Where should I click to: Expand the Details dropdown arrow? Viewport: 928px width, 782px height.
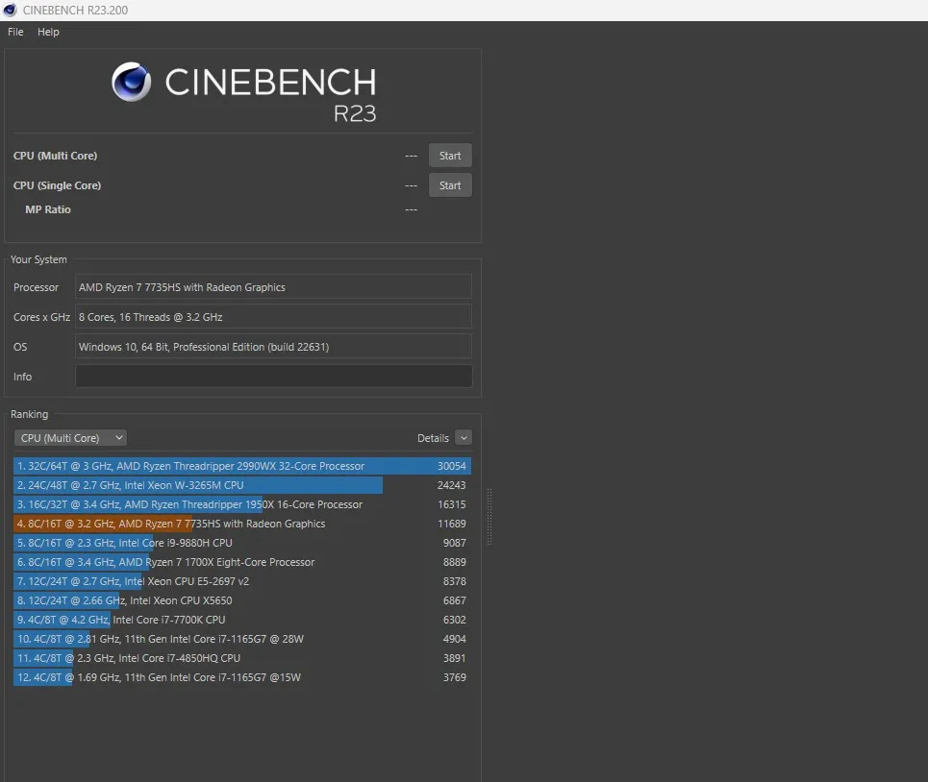[x=464, y=438]
